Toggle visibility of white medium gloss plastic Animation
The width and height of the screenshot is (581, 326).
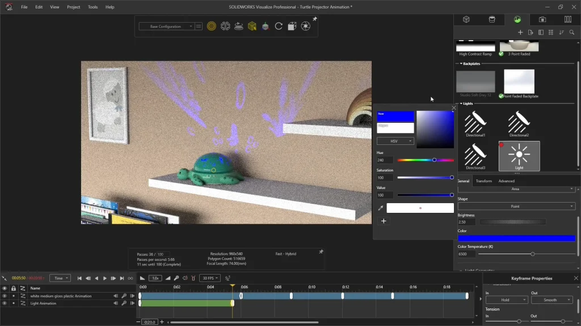pyautogui.click(x=5, y=296)
